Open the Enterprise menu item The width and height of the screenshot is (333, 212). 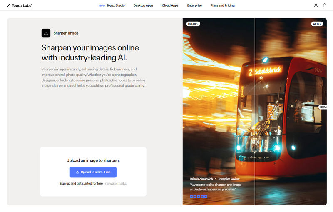(x=194, y=5)
